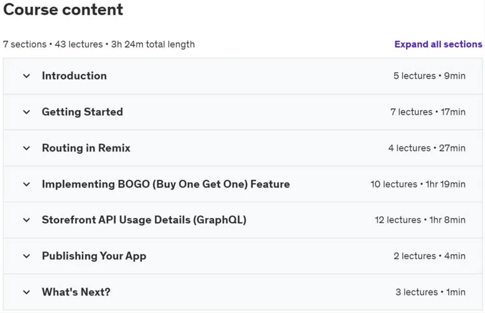Click the chevron beside Introduction

coord(27,76)
